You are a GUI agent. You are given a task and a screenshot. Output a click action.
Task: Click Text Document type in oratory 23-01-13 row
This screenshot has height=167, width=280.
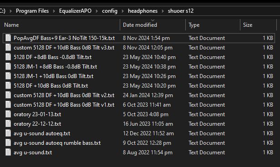[207, 114]
